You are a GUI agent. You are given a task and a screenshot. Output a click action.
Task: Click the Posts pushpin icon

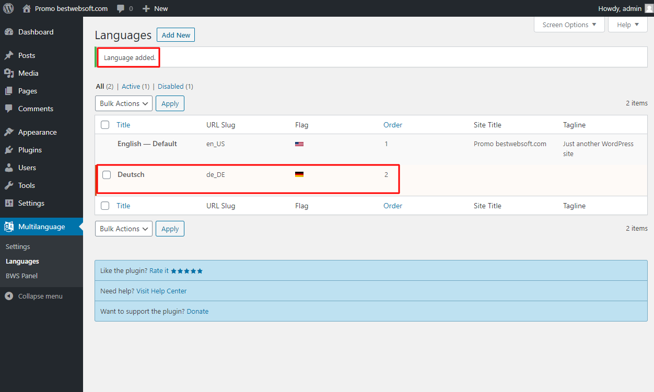click(x=9, y=55)
